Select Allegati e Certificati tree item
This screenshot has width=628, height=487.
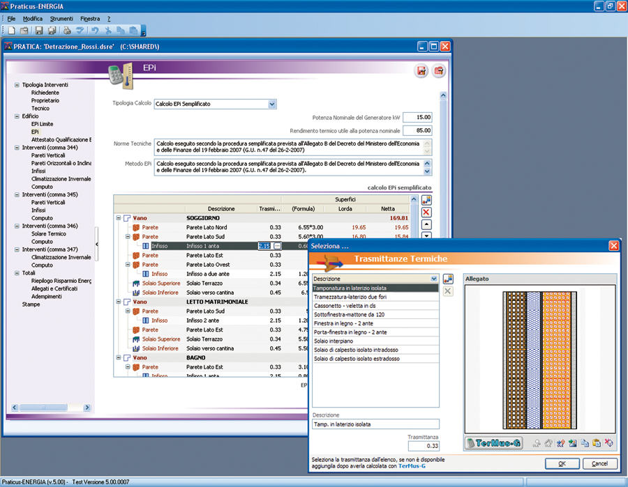coord(54,288)
